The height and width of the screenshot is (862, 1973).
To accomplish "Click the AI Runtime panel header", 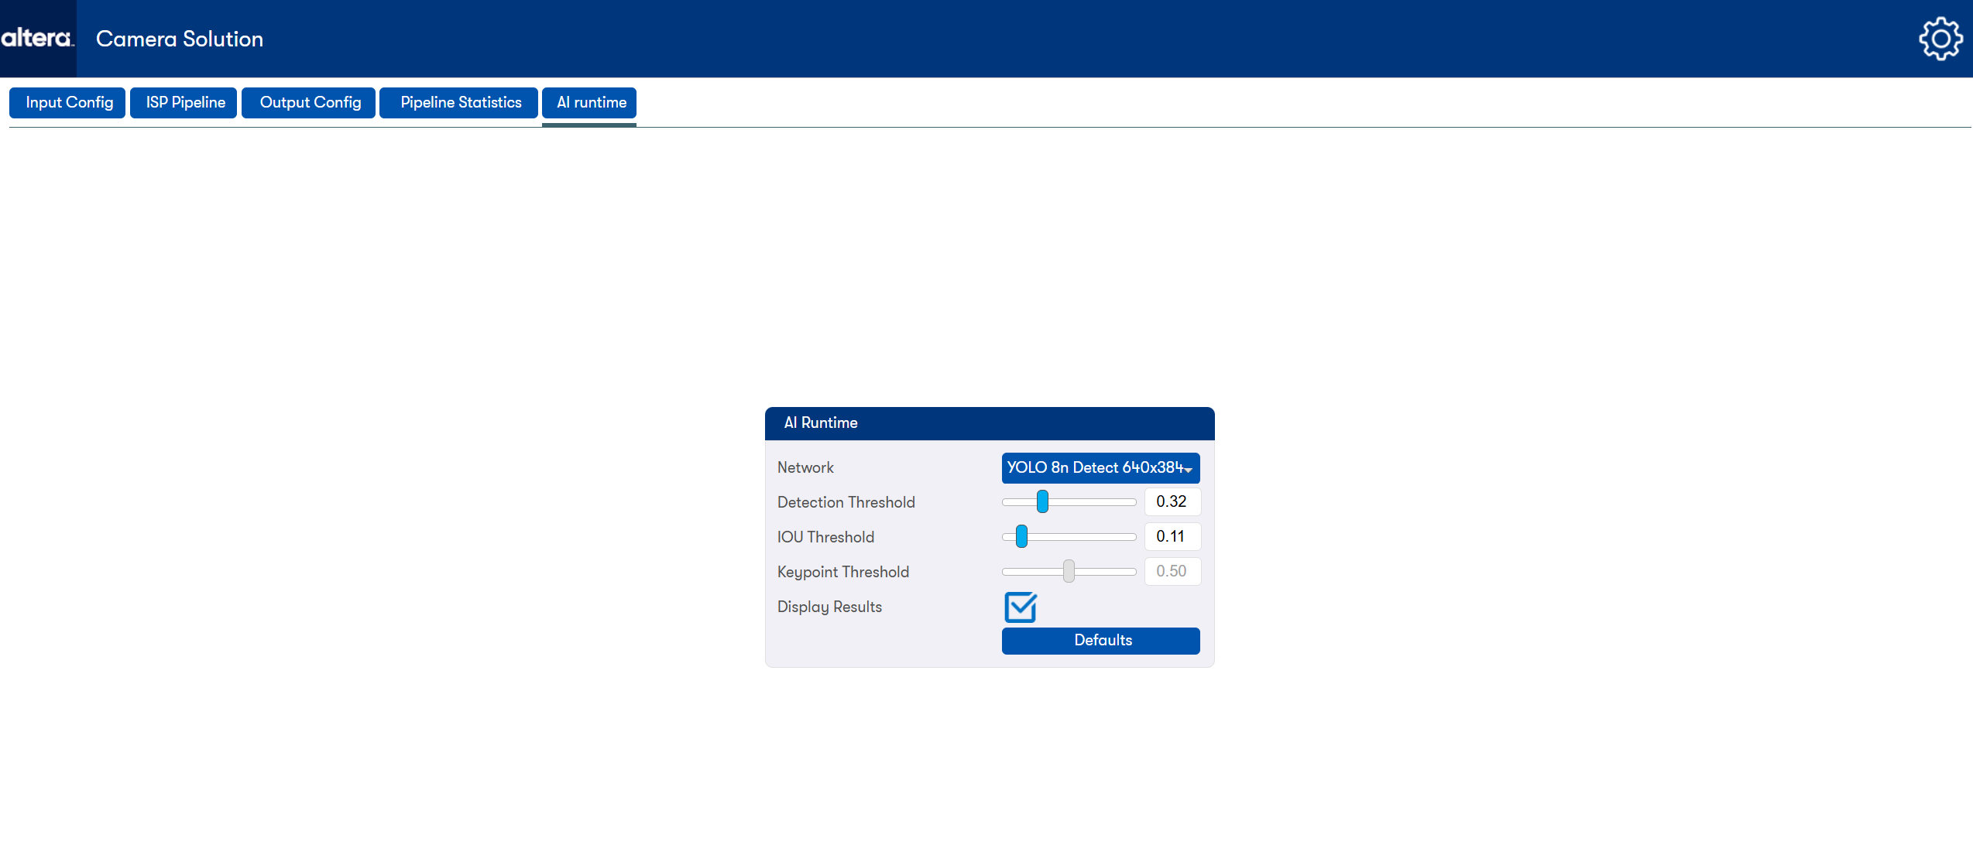I will coord(990,423).
